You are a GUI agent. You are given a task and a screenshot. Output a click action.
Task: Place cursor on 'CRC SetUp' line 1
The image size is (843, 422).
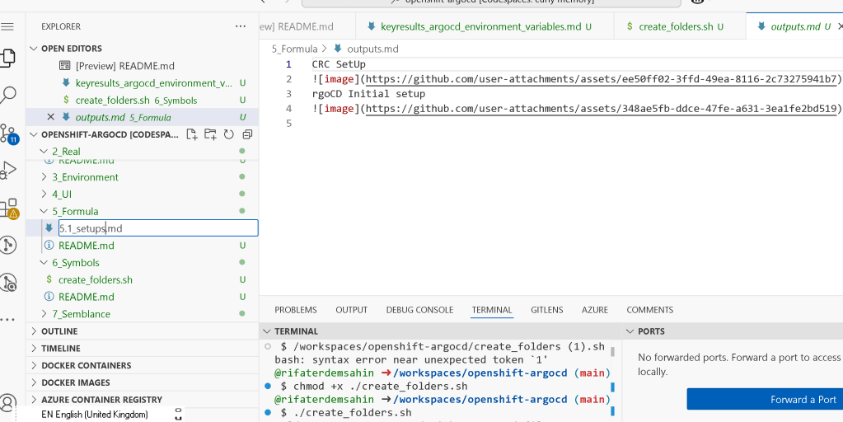[339, 64]
